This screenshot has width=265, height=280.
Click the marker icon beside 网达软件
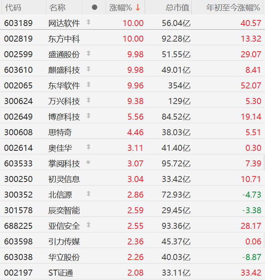coord(89,22)
